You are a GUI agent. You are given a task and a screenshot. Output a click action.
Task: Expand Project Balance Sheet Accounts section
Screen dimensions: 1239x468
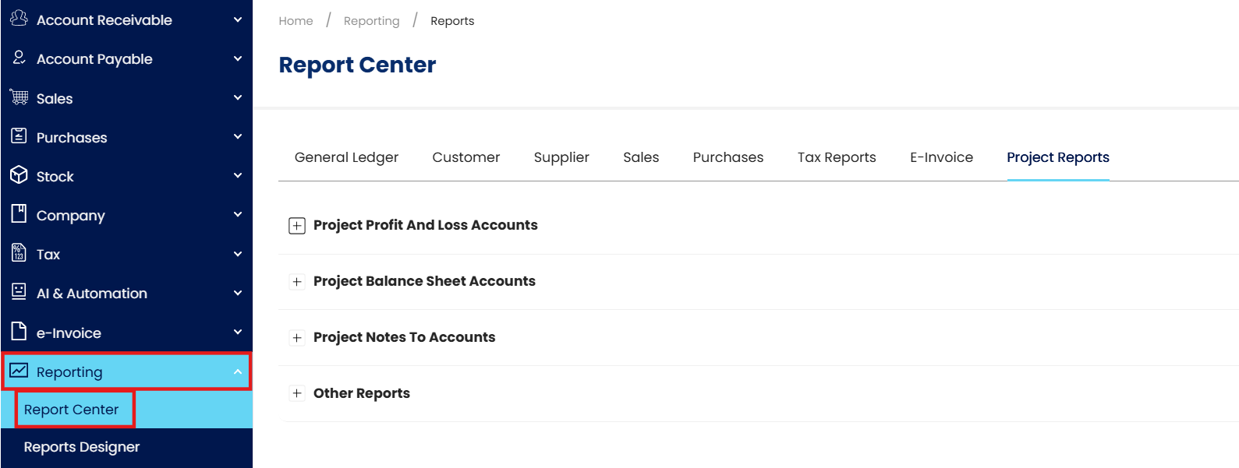coord(297,282)
